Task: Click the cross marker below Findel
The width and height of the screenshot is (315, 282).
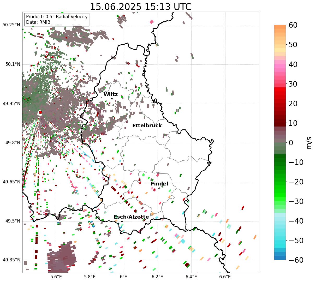Action: coord(159,188)
